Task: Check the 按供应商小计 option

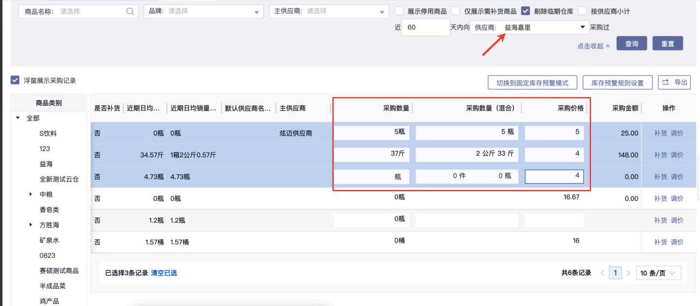Action: (x=582, y=11)
